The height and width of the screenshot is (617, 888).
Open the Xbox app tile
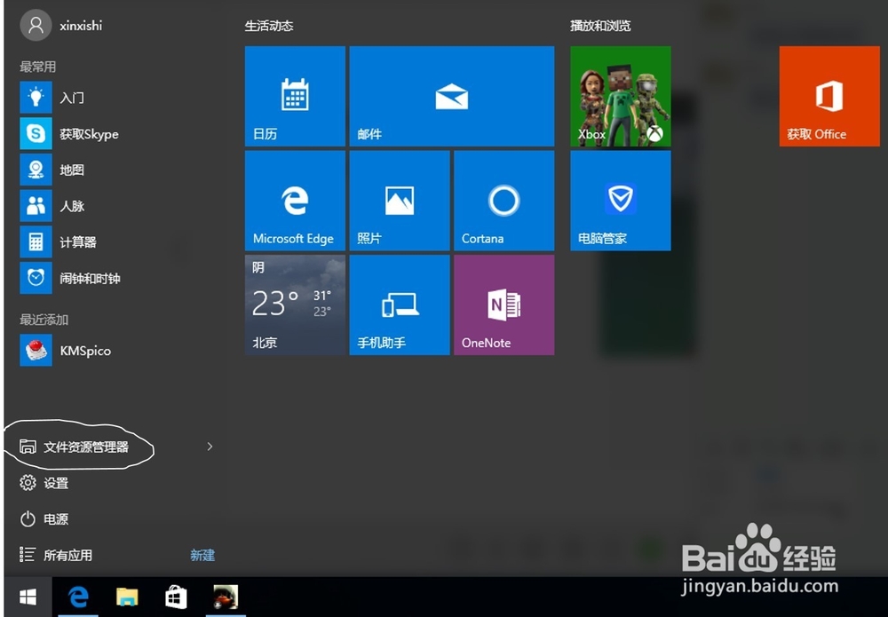[620, 96]
